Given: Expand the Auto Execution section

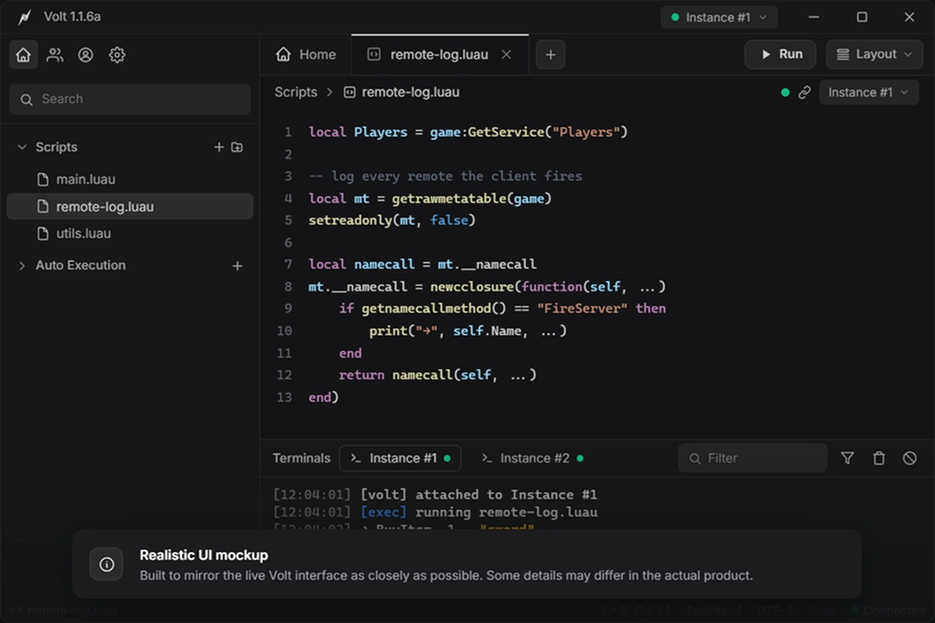Looking at the screenshot, I should click(x=22, y=265).
